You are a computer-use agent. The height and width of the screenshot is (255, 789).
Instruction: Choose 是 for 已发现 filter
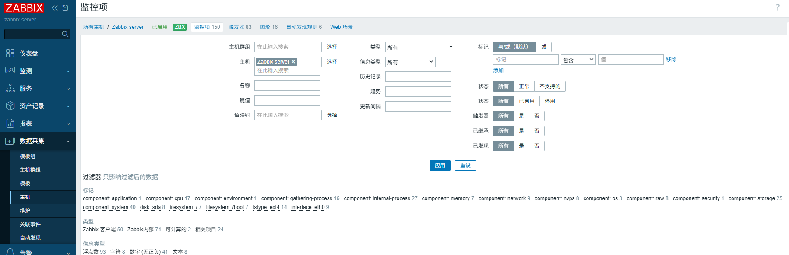(x=521, y=146)
